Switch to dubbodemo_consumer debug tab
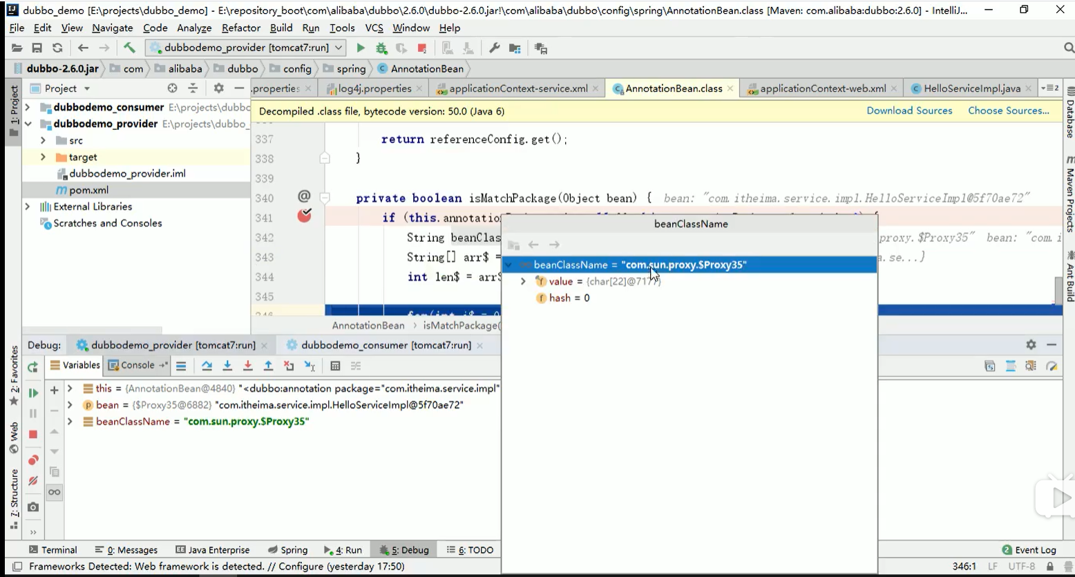Image resolution: width=1075 pixels, height=577 pixels. click(x=386, y=345)
